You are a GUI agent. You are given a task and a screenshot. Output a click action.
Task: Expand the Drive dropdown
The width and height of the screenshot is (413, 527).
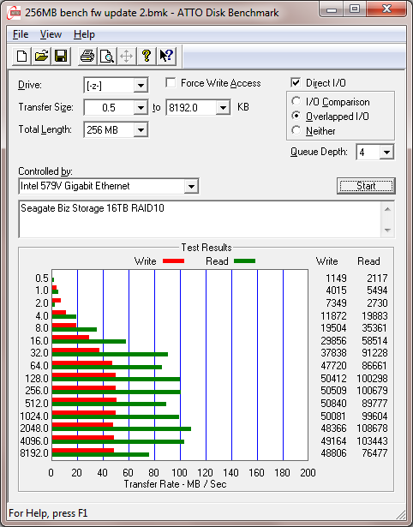pyautogui.click(x=141, y=86)
